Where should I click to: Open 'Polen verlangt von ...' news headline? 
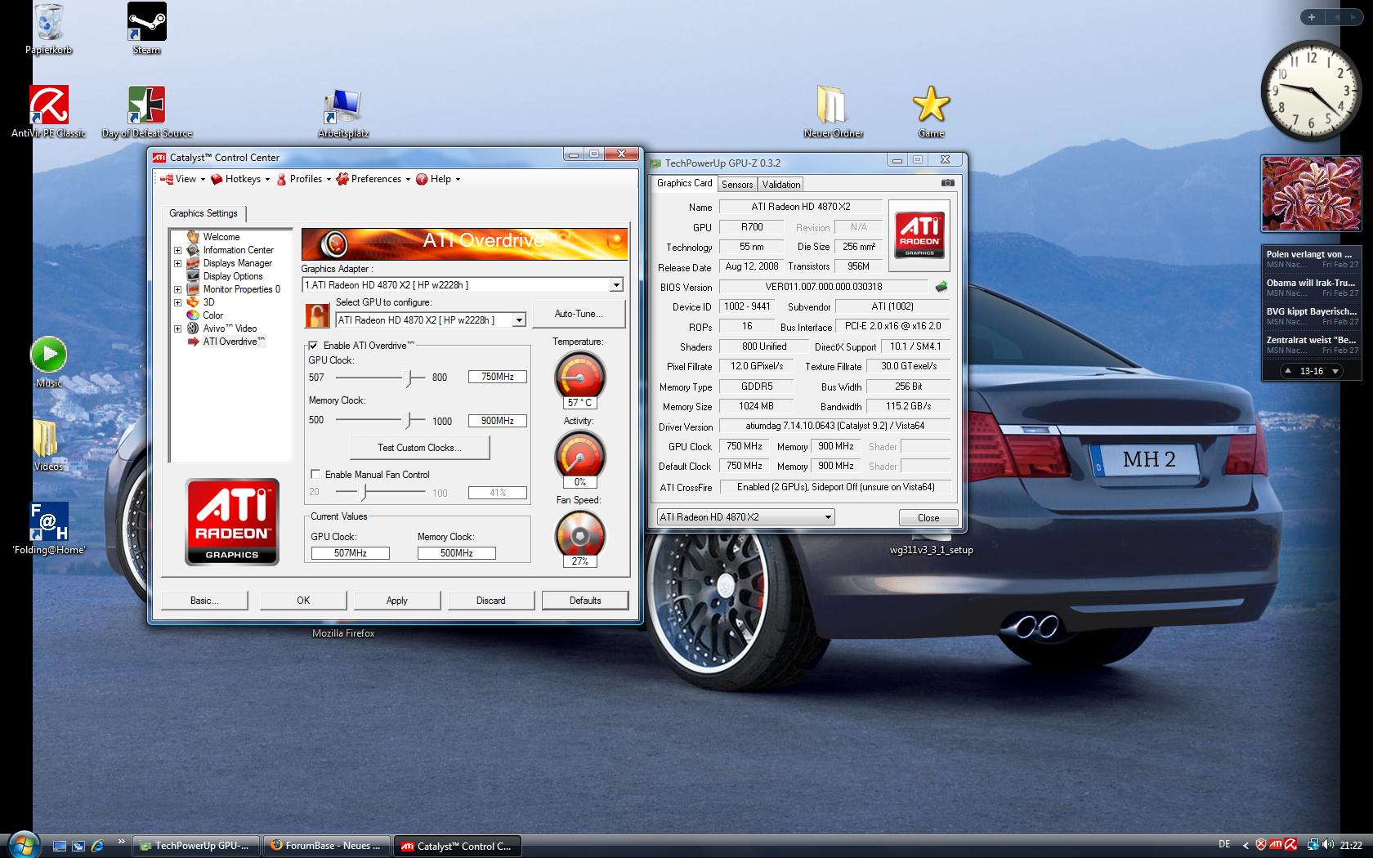pyautogui.click(x=1312, y=259)
